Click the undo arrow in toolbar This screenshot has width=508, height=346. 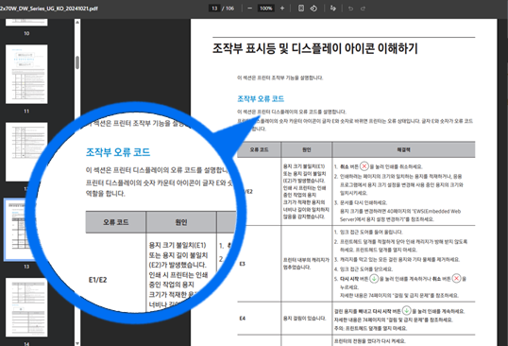(350, 9)
